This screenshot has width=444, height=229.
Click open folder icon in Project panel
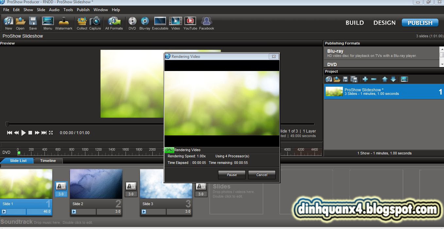337,79
